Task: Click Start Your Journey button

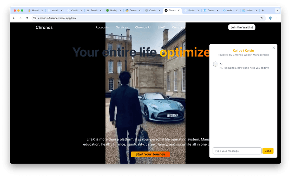Action: coord(150,154)
